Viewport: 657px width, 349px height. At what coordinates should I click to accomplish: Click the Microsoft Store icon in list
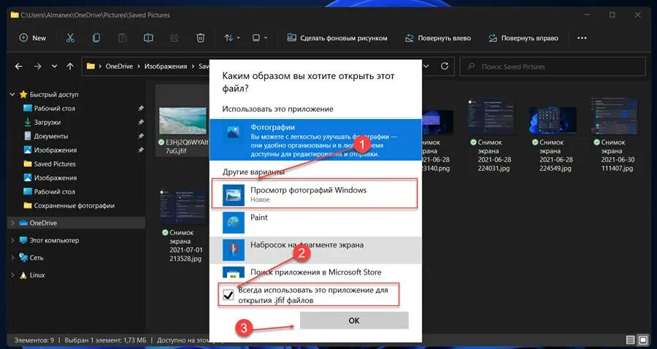tap(234, 272)
